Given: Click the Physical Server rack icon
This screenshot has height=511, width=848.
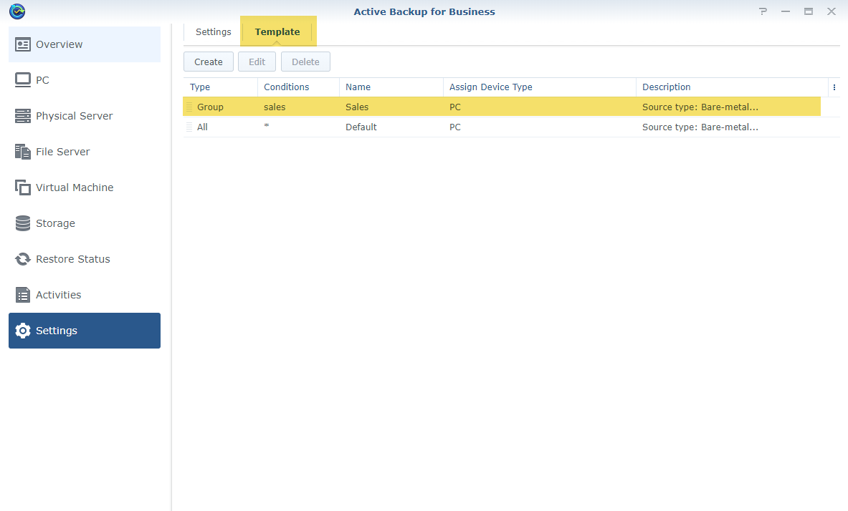Looking at the screenshot, I should [x=23, y=116].
